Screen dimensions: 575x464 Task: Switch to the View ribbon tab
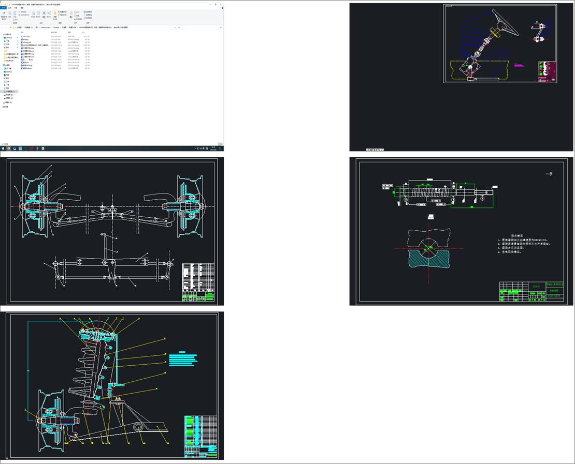click(x=22, y=8)
